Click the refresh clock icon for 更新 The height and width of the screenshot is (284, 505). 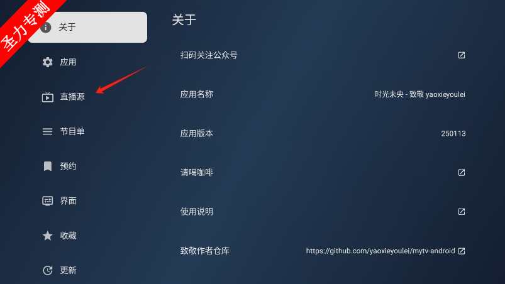(48, 271)
